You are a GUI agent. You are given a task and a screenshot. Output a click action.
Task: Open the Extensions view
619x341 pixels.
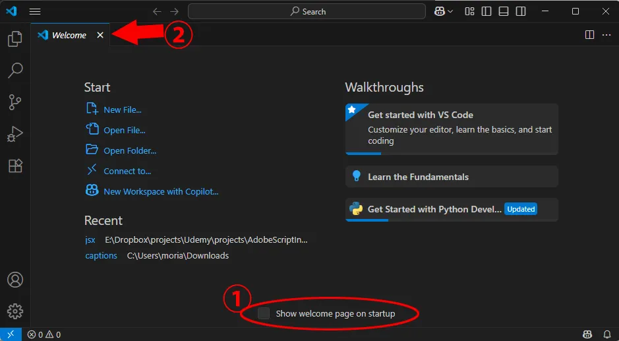click(x=15, y=166)
